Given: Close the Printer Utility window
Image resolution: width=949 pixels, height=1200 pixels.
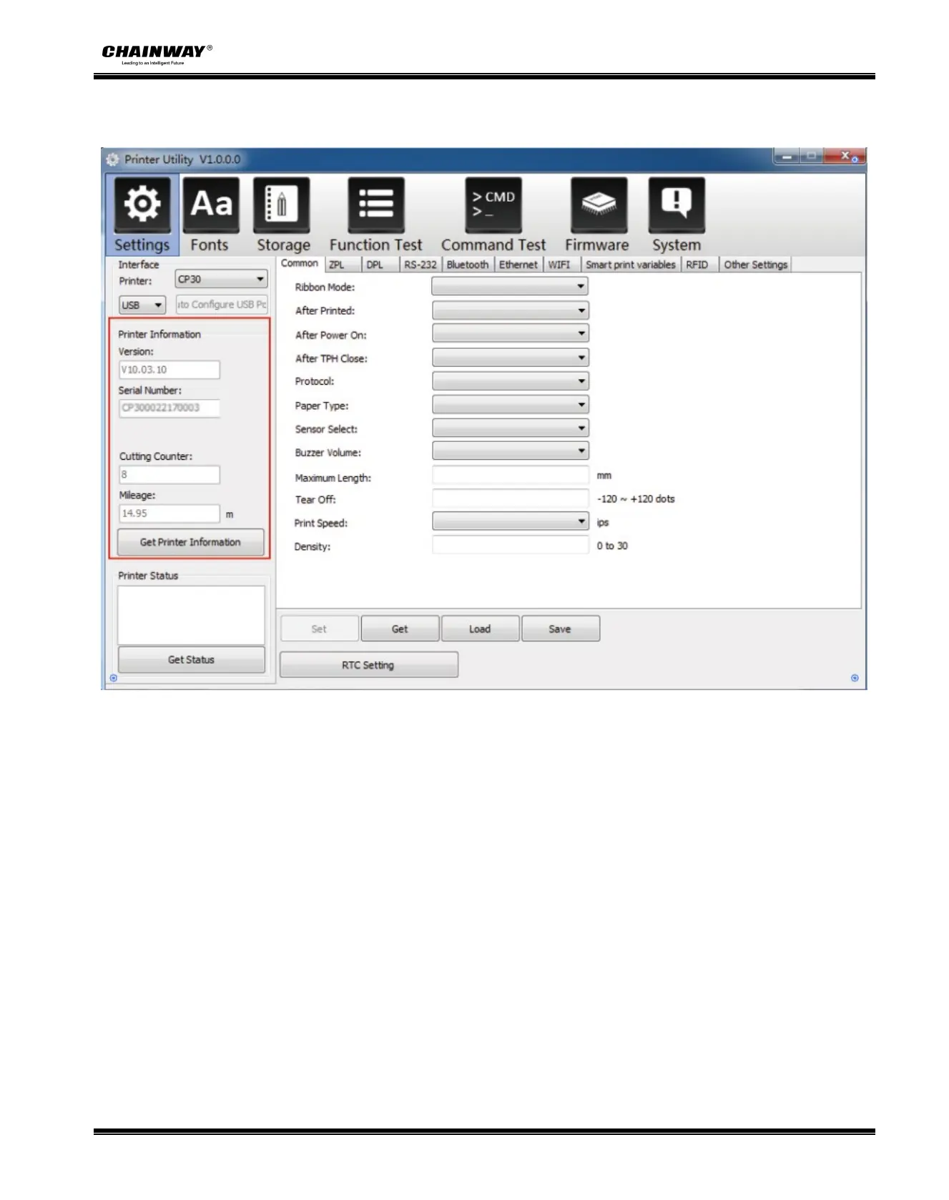Looking at the screenshot, I should [845, 156].
